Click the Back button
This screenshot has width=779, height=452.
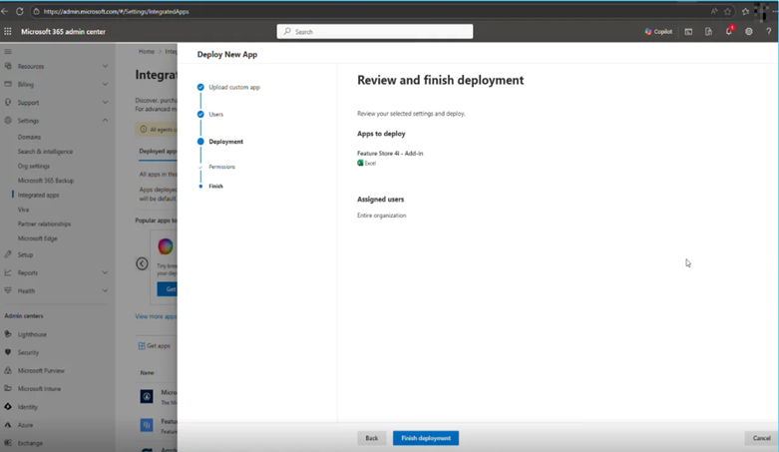[371, 438]
